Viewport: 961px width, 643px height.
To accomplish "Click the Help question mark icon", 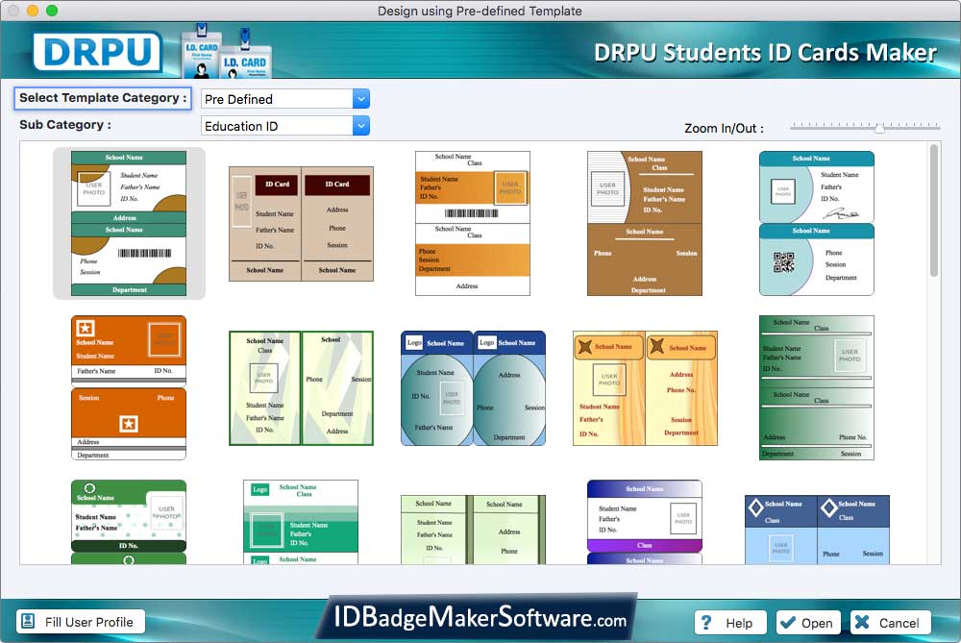I will tap(707, 623).
